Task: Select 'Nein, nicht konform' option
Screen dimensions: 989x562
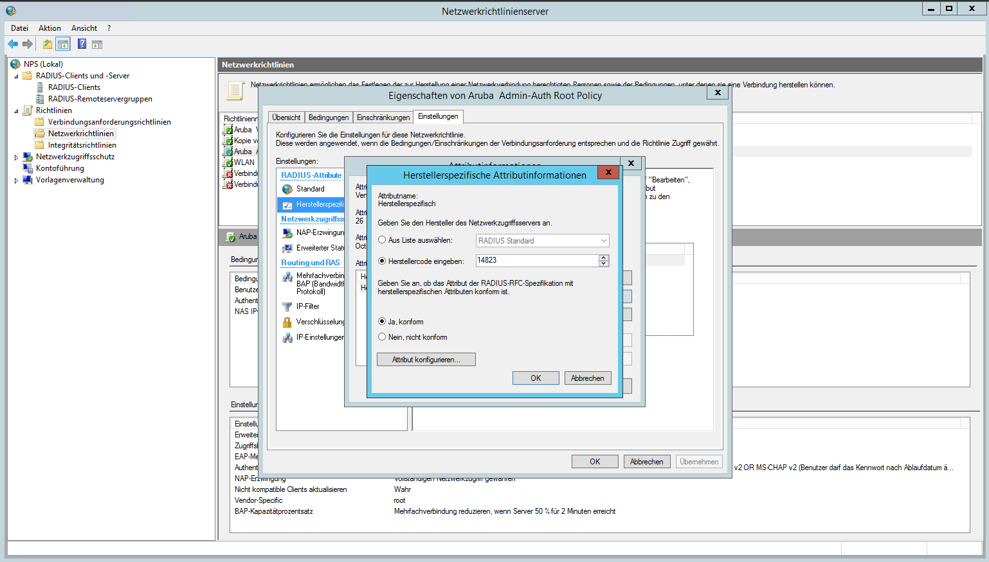Action: (x=382, y=337)
